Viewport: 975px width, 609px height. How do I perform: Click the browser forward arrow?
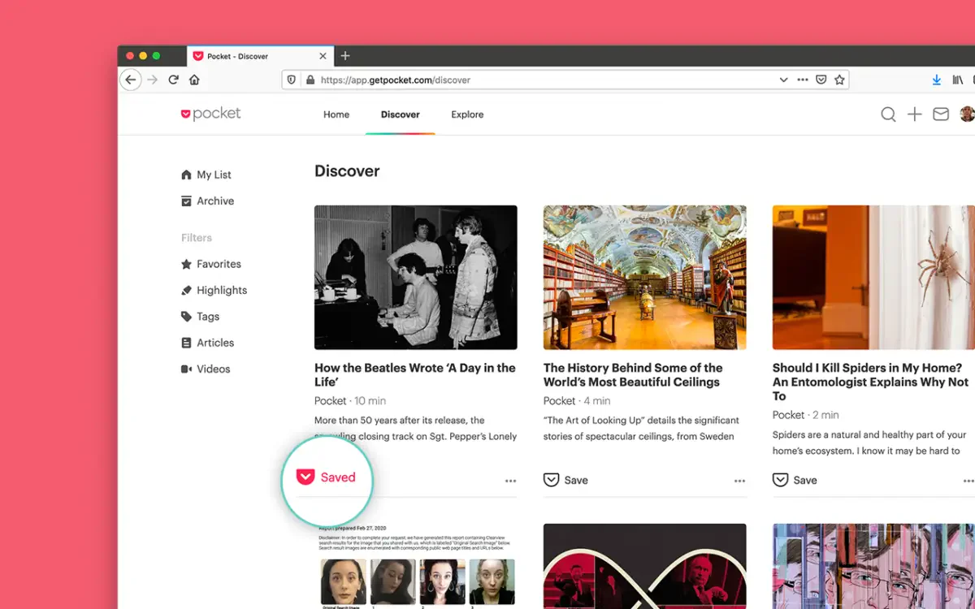coord(152,80)
